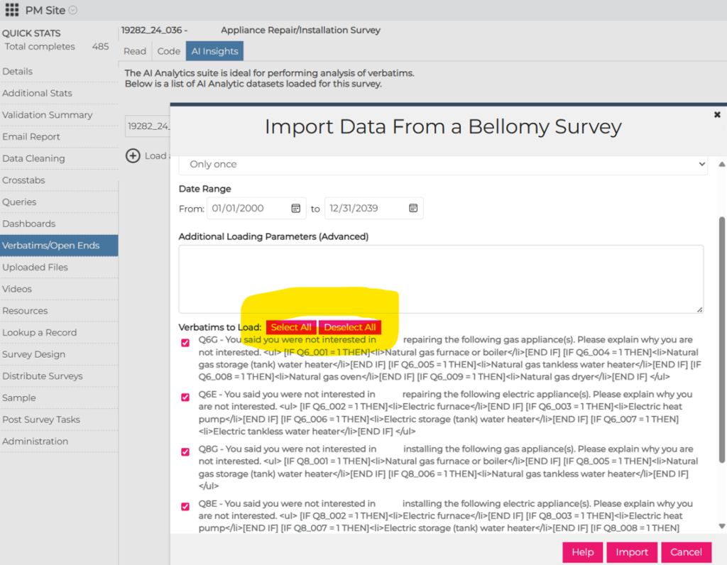Viewport: 727px width, 565px height.
Task: Click the PM Site dropdown chevron
Action: [x=73, y=10]
